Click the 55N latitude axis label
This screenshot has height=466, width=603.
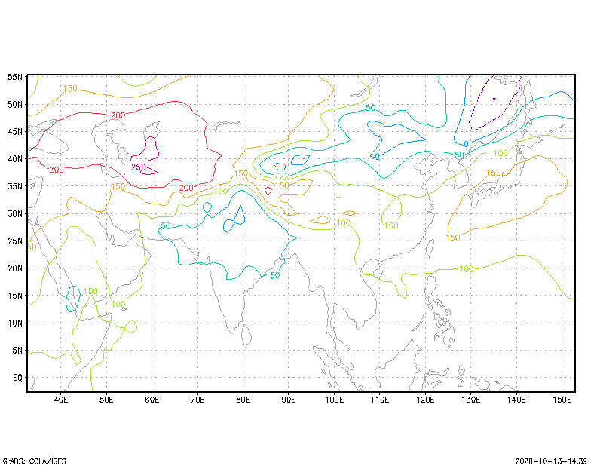[x=15, y=77]
